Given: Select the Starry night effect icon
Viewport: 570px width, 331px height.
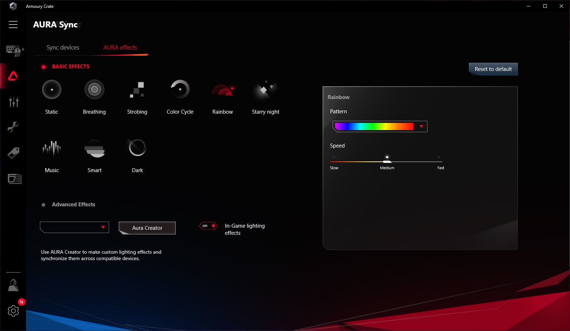Looking at the screenshot, I should tap(266, 89).
